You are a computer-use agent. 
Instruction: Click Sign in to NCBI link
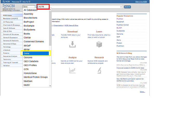point(141,2)
